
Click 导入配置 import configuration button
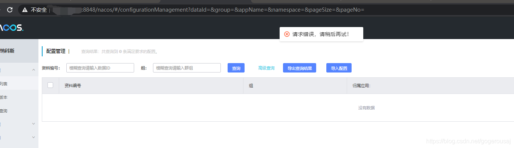(339, 68)
